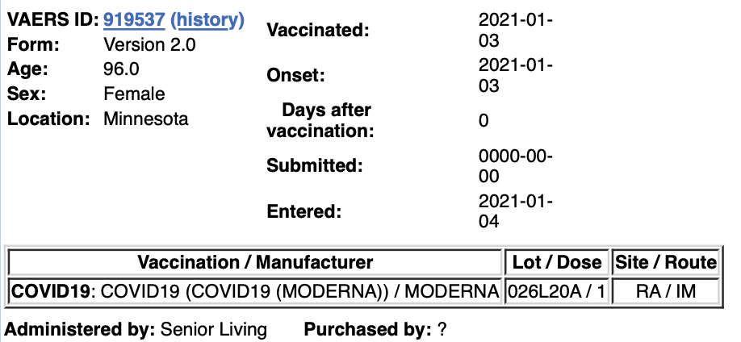The image size is (741, 342).
Task: Click the Form value Version 2.0
Action: (x=149, y=45)
